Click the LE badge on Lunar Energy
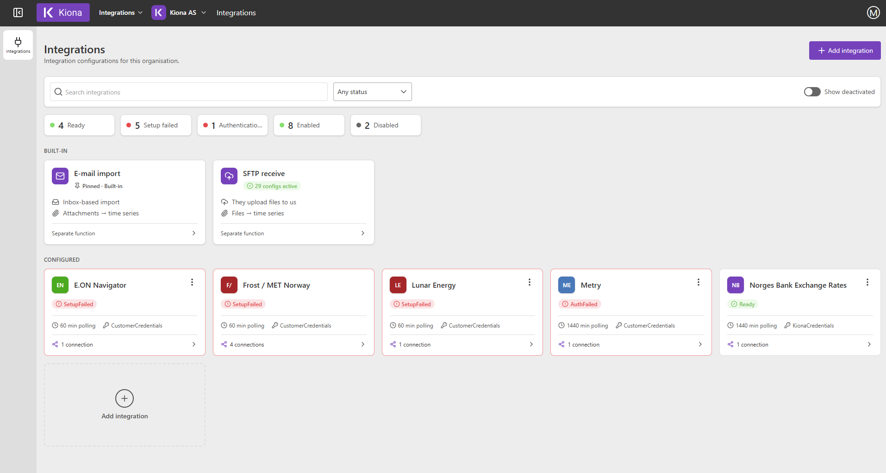 pyautogui.click(x=398, y=285)
